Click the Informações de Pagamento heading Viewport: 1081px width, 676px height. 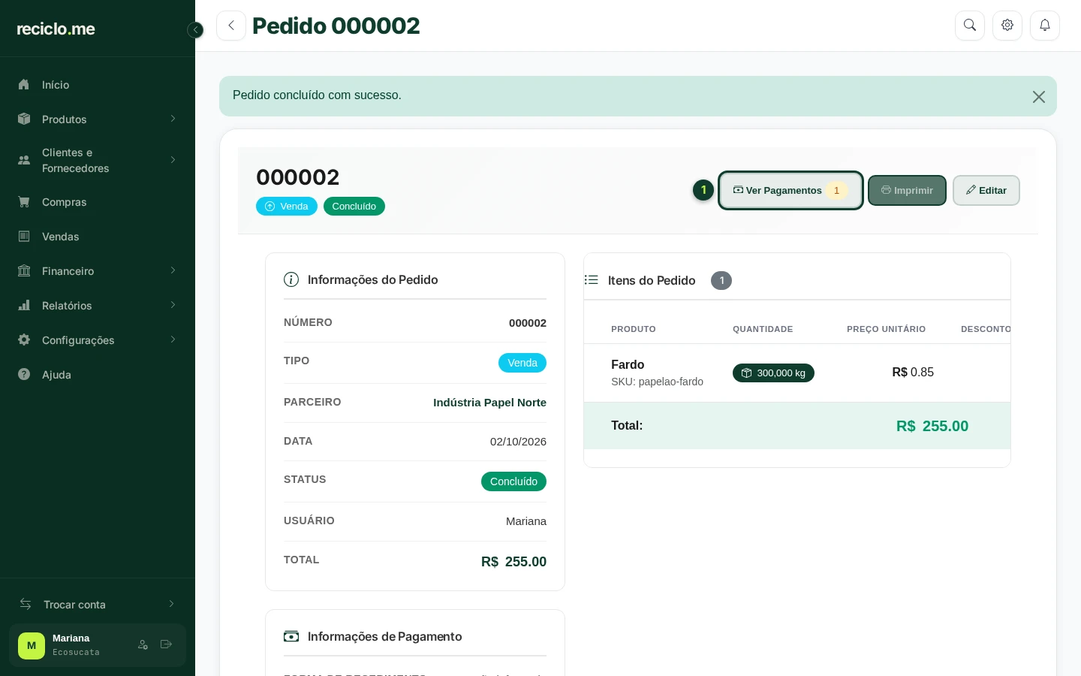[384, 636]
